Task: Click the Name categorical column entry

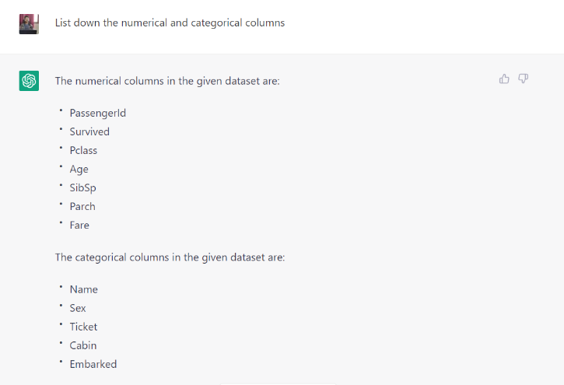Action: [83, 289]
